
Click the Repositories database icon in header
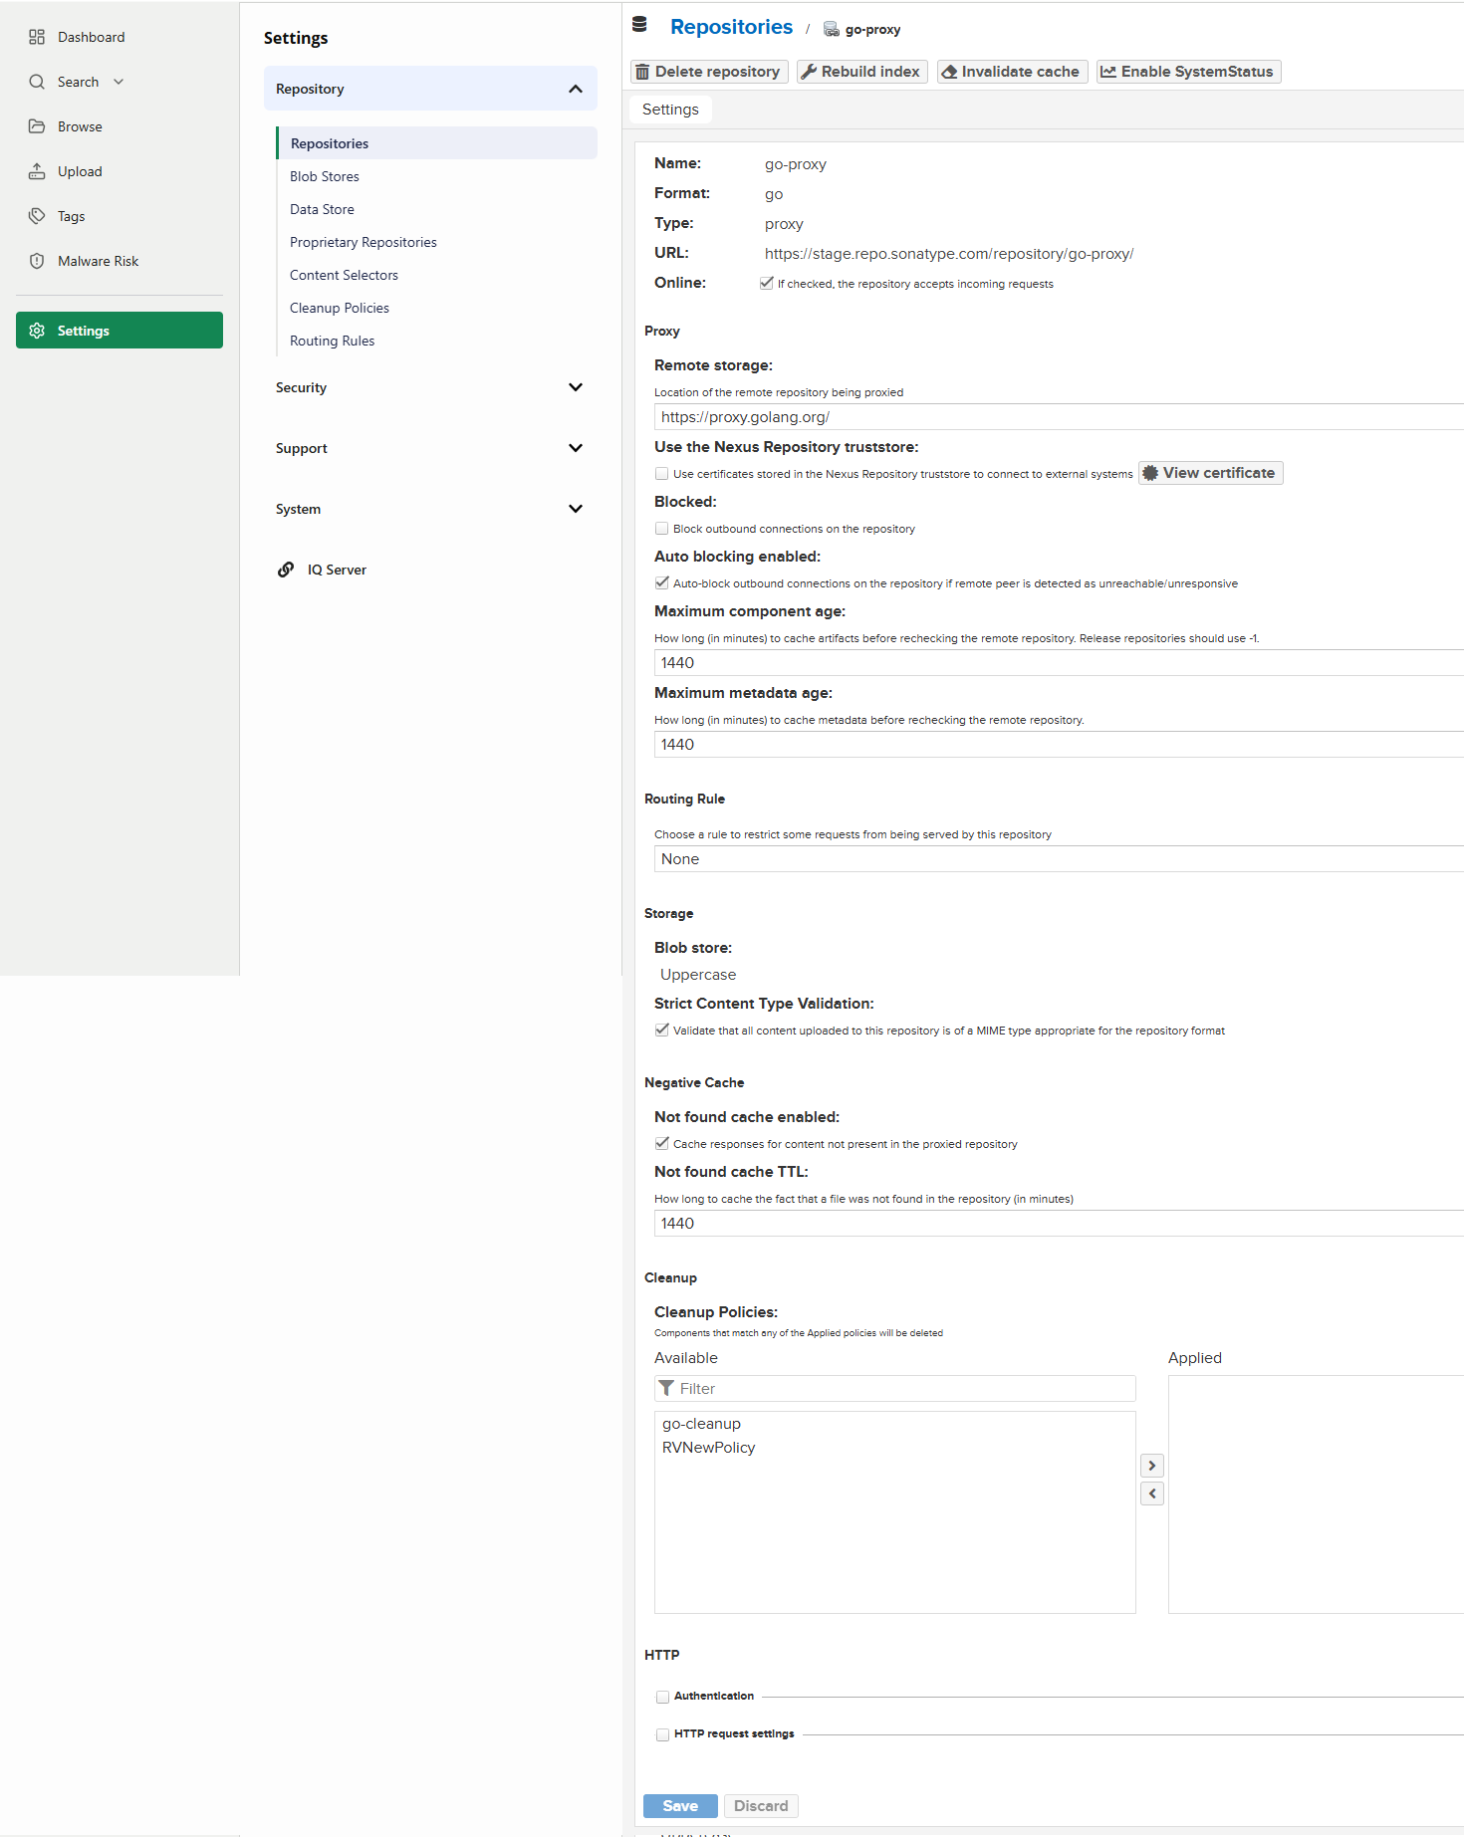639,25
